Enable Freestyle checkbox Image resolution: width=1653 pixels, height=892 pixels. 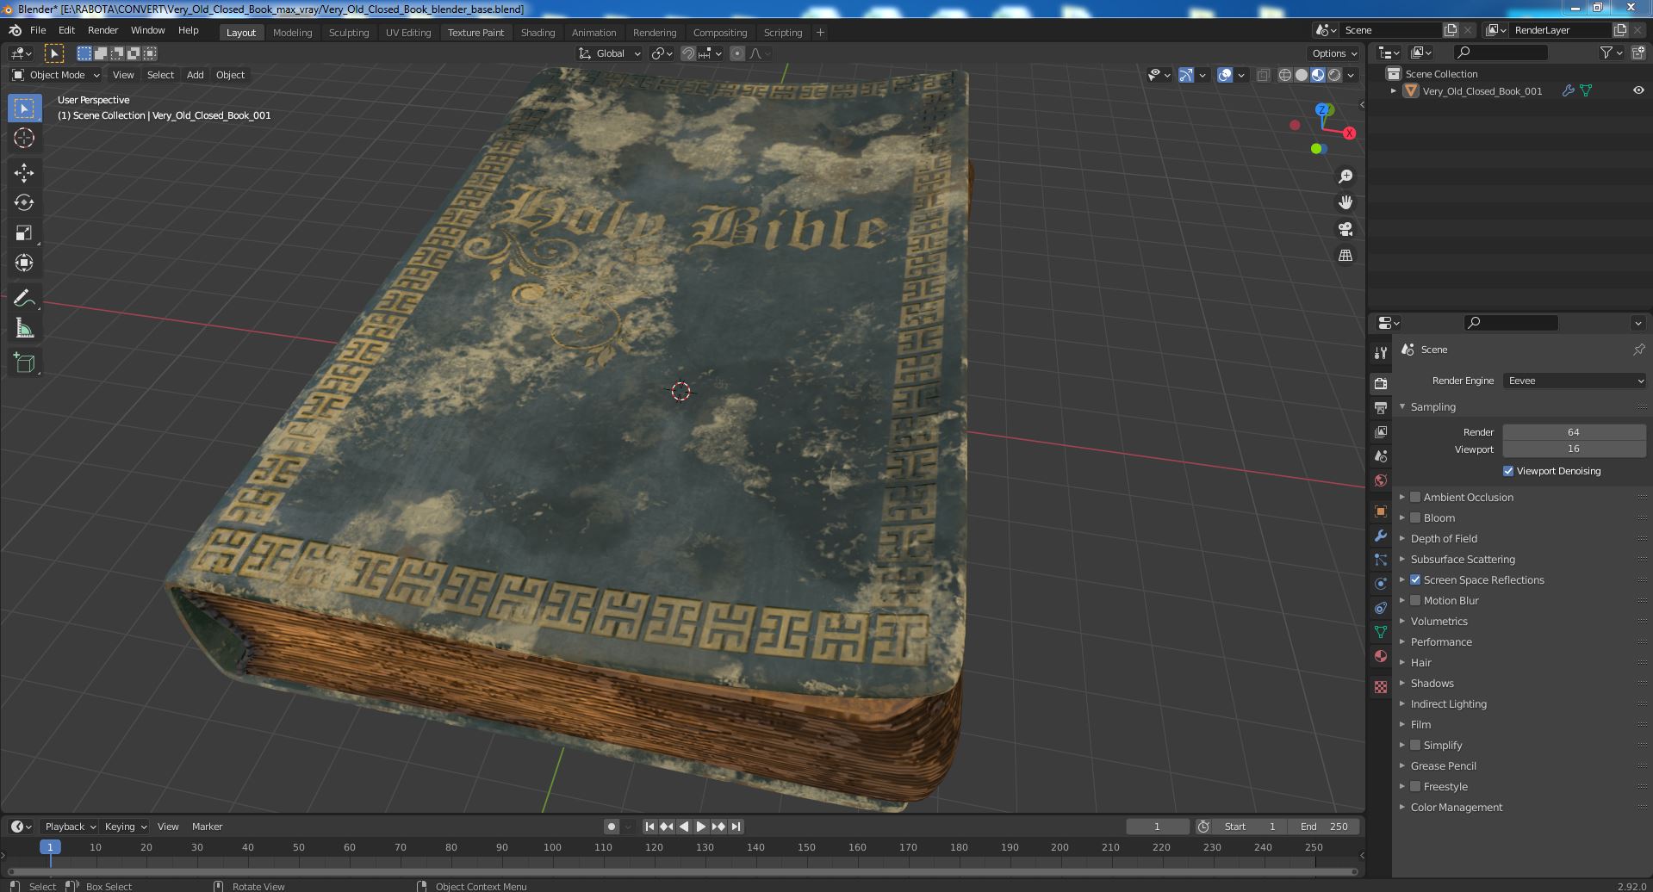1415,786
